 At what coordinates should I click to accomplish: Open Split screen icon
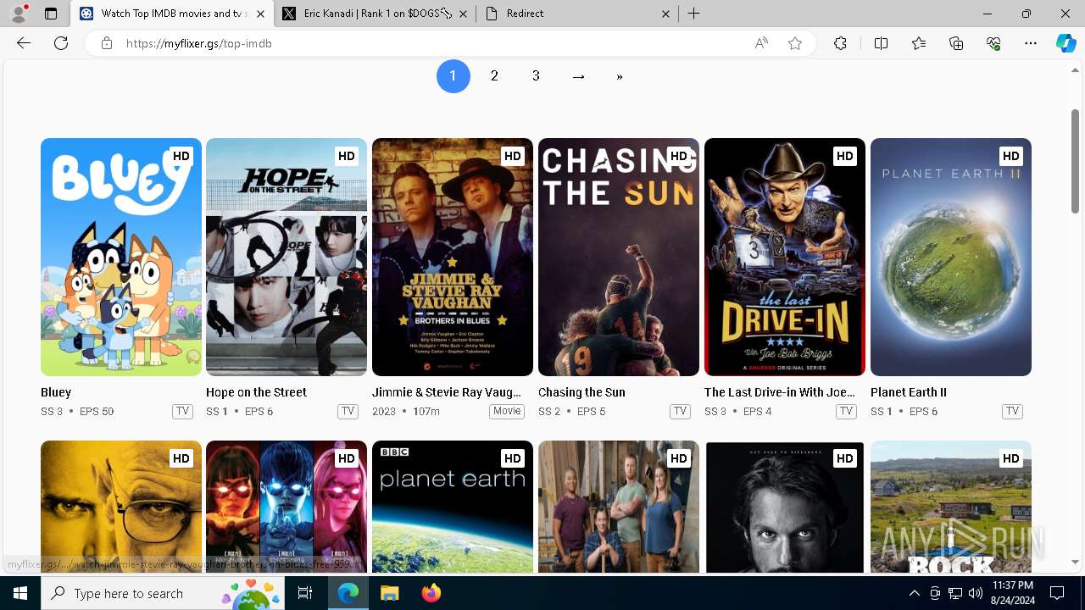pyautogui.click(x=881, y=43)
